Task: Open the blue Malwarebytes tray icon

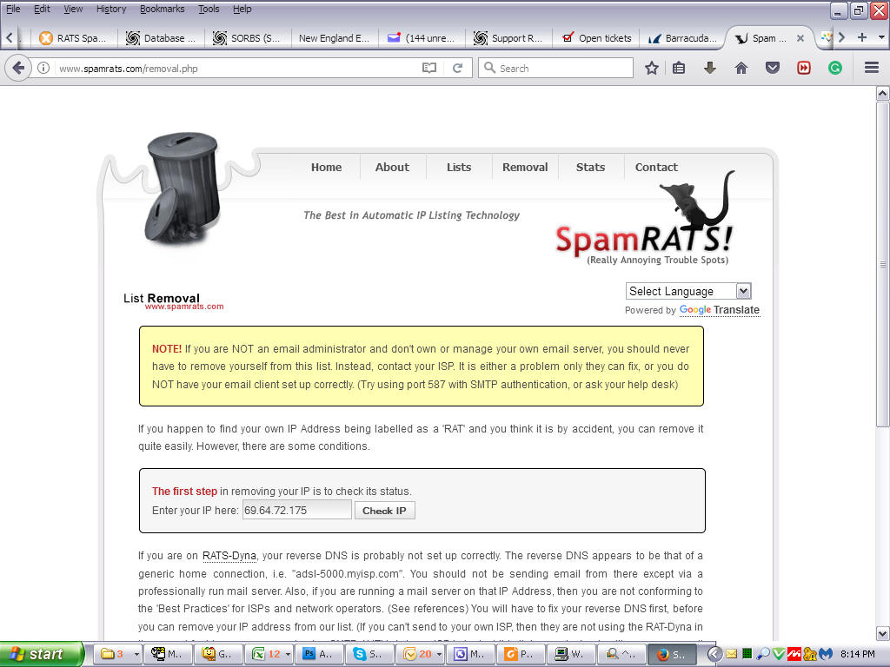Action: 826,654
